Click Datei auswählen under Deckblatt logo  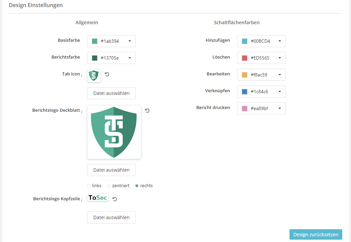112,170
